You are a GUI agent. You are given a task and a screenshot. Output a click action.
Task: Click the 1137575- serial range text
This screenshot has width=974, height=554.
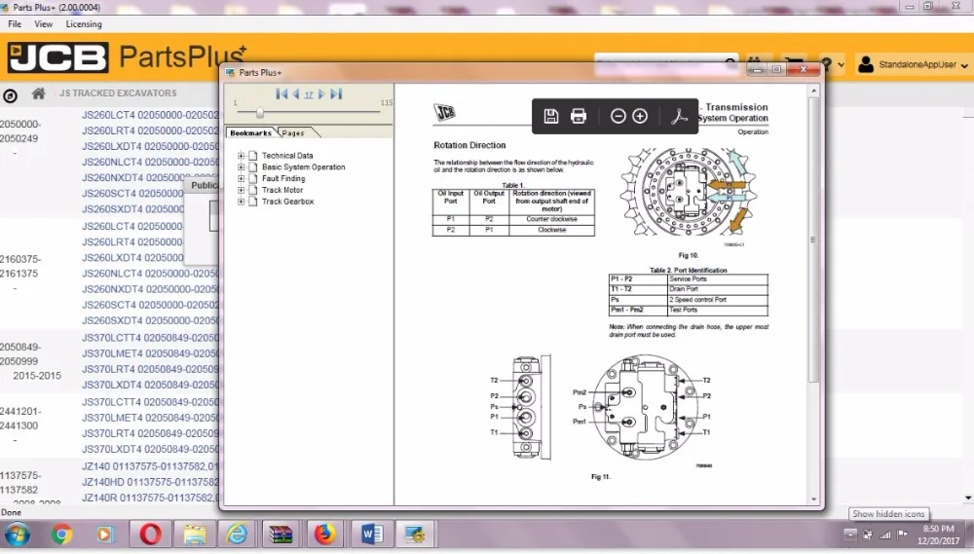coord(19,475)
